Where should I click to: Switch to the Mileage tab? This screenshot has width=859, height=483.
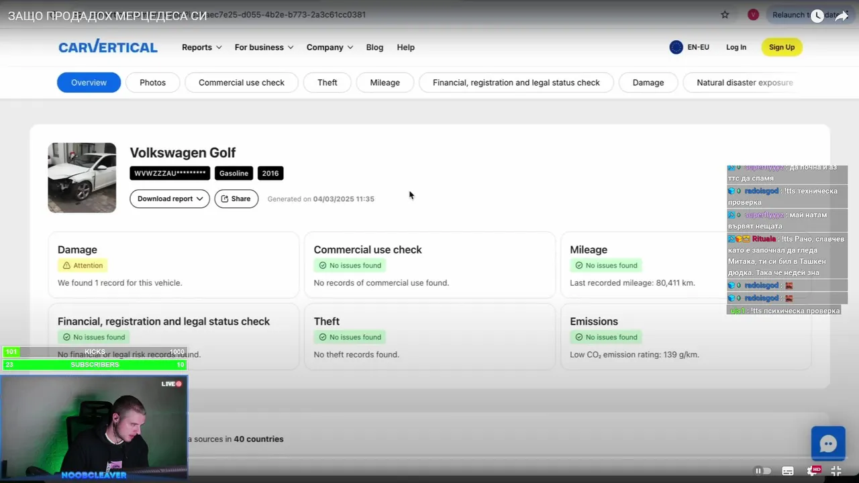pyautogui.click(x=385, y=83)
